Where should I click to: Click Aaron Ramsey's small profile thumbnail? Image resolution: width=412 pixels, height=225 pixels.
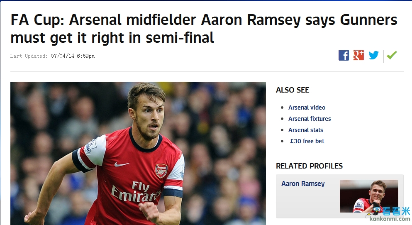tap(368, 196)
